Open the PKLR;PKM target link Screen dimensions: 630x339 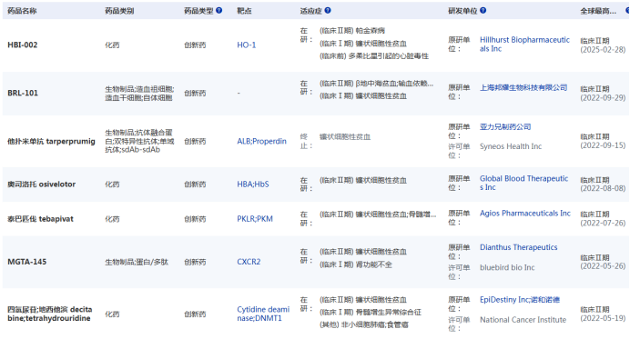pos(255,219)
